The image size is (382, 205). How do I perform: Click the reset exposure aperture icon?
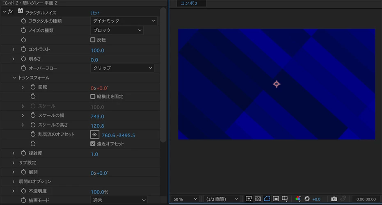coord(307,199)
